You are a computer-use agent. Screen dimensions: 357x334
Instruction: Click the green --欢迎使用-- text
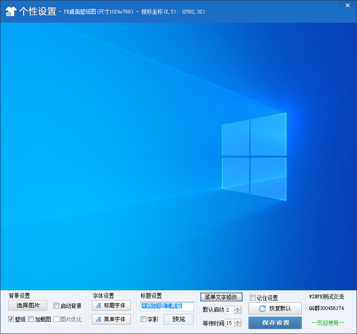(x=328, y=322)
